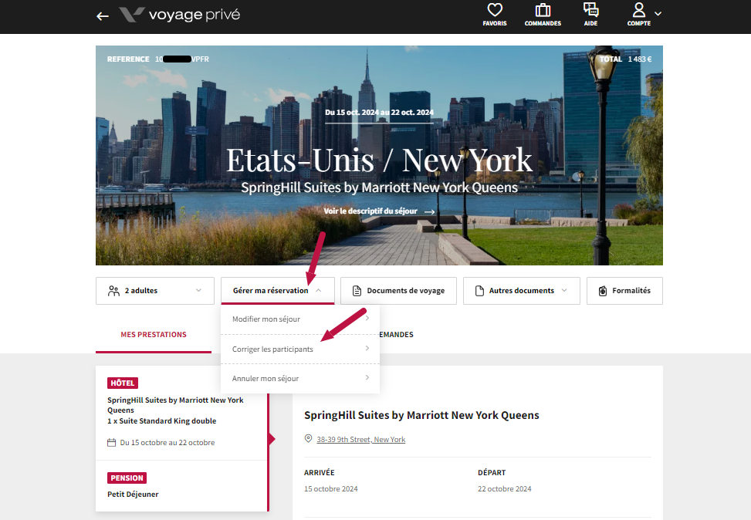The width and height of the screenshot is (751, 520).
Task: Select the Hôtel badge in prestations
Action: (x=123, y=383)
